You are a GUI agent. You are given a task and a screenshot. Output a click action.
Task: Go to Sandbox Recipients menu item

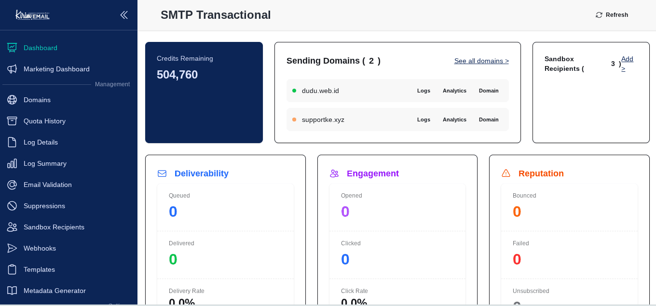pos(54,227)
